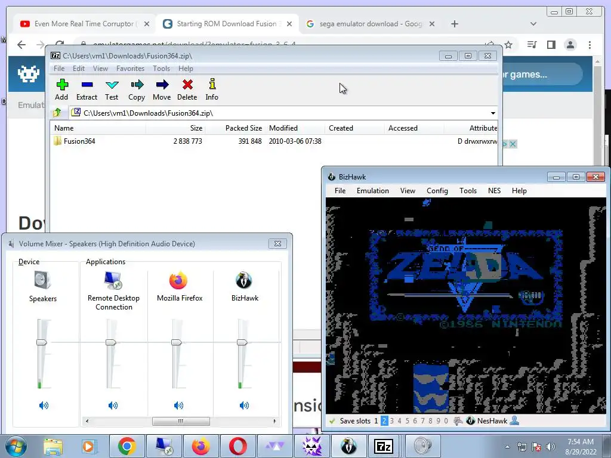The height and width of the screenshot is (458, 611).
Task: Click the Volume Mixer horizontal scrollbar thumb
Action: 181,421
